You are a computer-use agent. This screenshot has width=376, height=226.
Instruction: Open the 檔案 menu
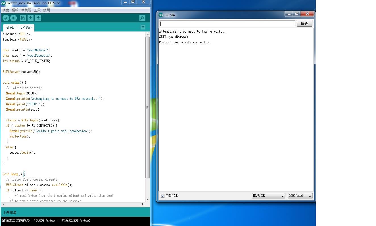[x=6, y=10]
